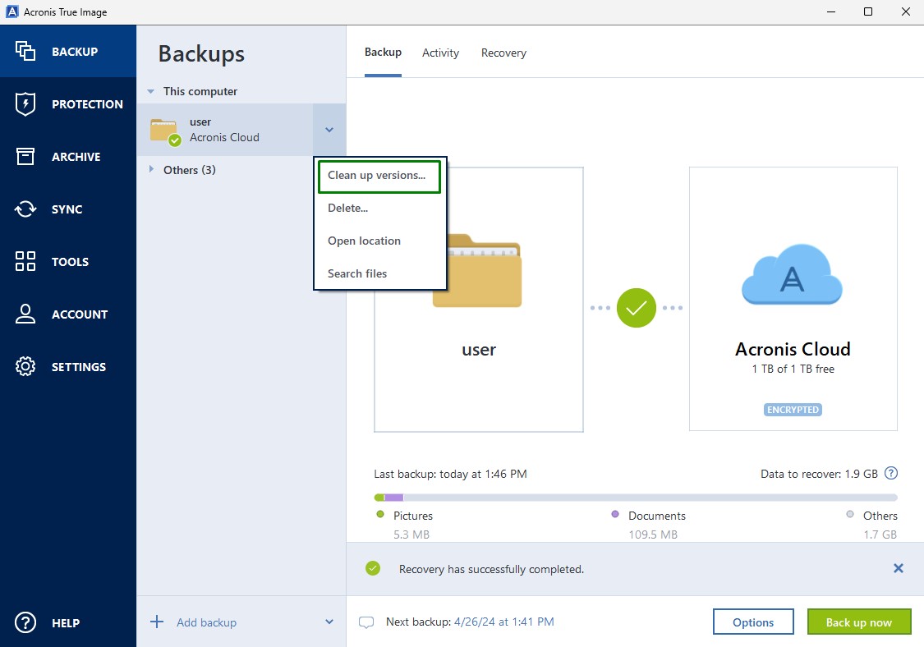Select the Archive section icon
This screenshot has height=647, width=924.
tap(25, 156)
